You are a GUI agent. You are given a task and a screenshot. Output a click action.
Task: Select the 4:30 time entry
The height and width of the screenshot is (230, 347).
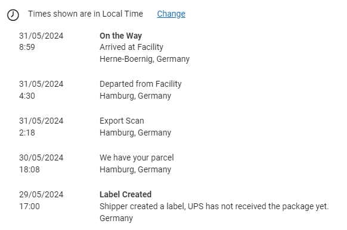coord(27,96)
